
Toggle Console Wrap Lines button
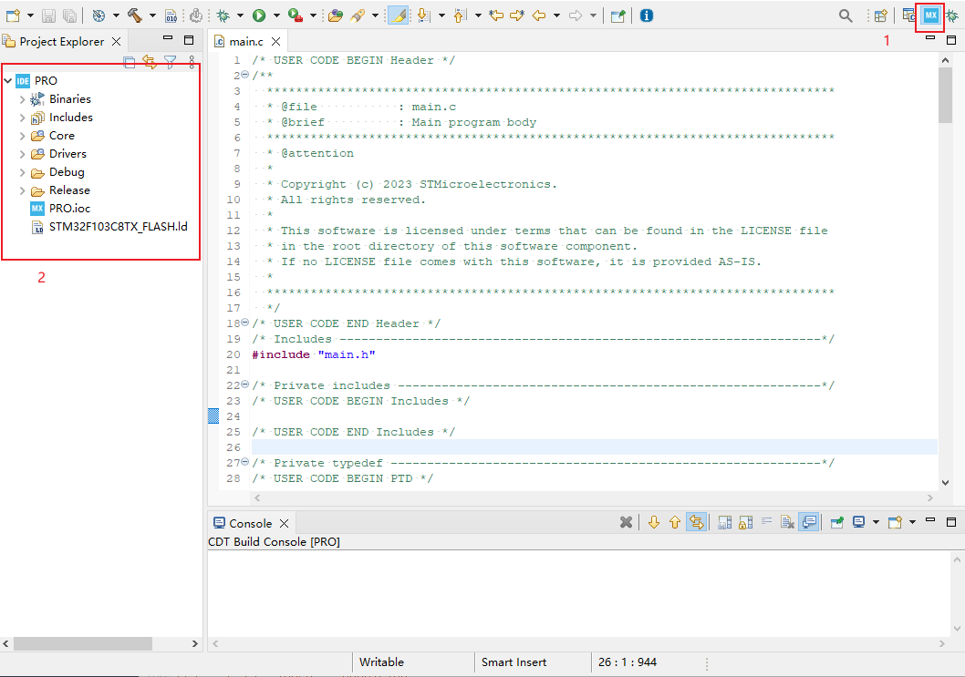click(767, 523)
